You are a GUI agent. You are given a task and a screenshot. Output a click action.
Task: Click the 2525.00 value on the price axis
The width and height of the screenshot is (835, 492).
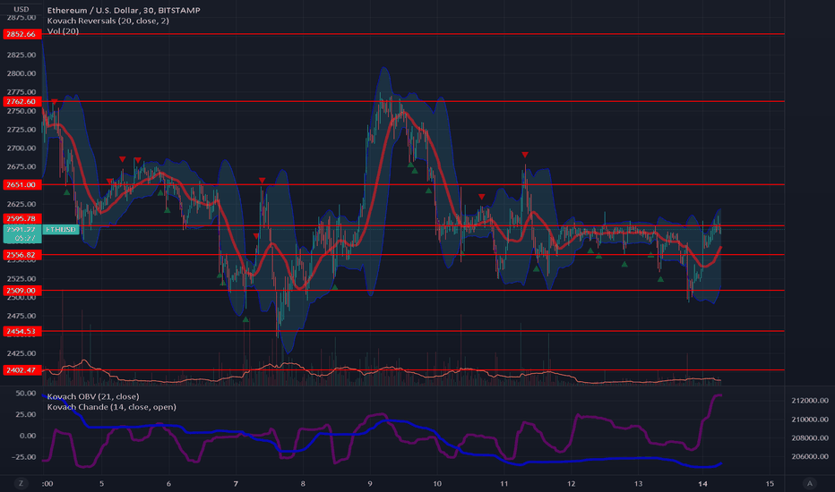(22, 278)
